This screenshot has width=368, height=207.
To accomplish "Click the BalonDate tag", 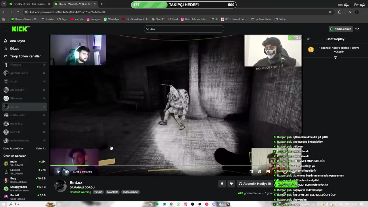I will coord(112,192).
